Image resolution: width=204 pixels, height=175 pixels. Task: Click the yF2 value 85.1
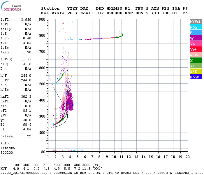click(27, 111)
